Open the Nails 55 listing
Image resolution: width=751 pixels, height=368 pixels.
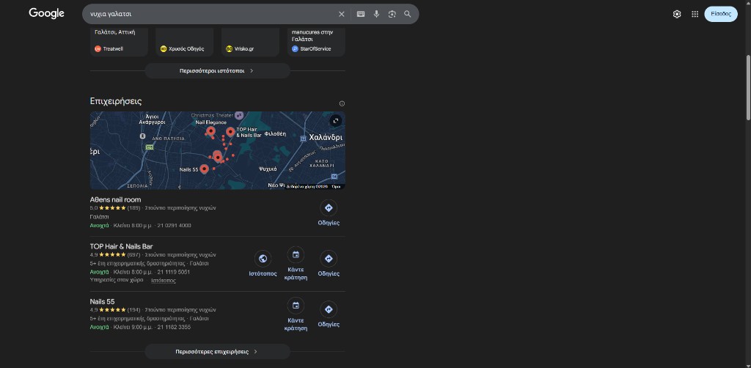[102, 301]
